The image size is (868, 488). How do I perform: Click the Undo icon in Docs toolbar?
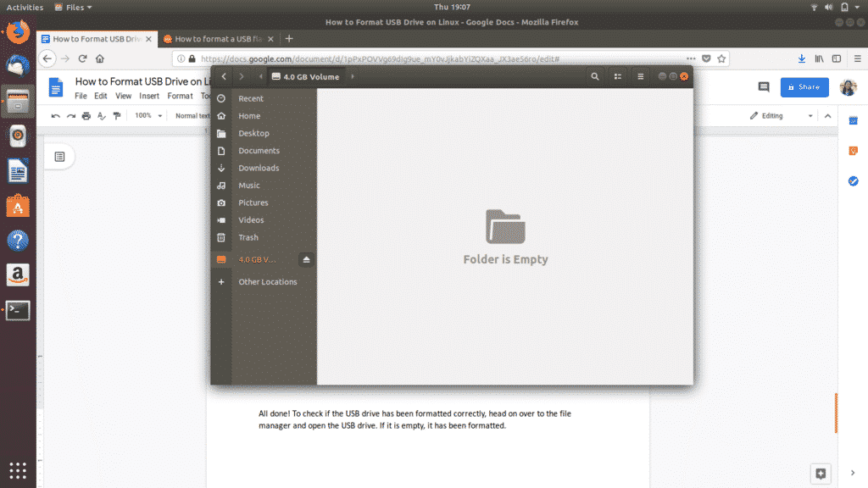(55, 115)
